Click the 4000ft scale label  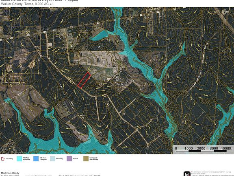[x=226, y=148]
